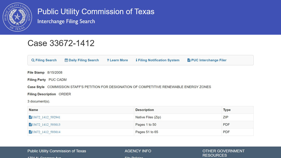Open the 33672_1412_593013 PDF document link
Image resolution: width=281 pixels, height=158 pixels.
(46, 125)
